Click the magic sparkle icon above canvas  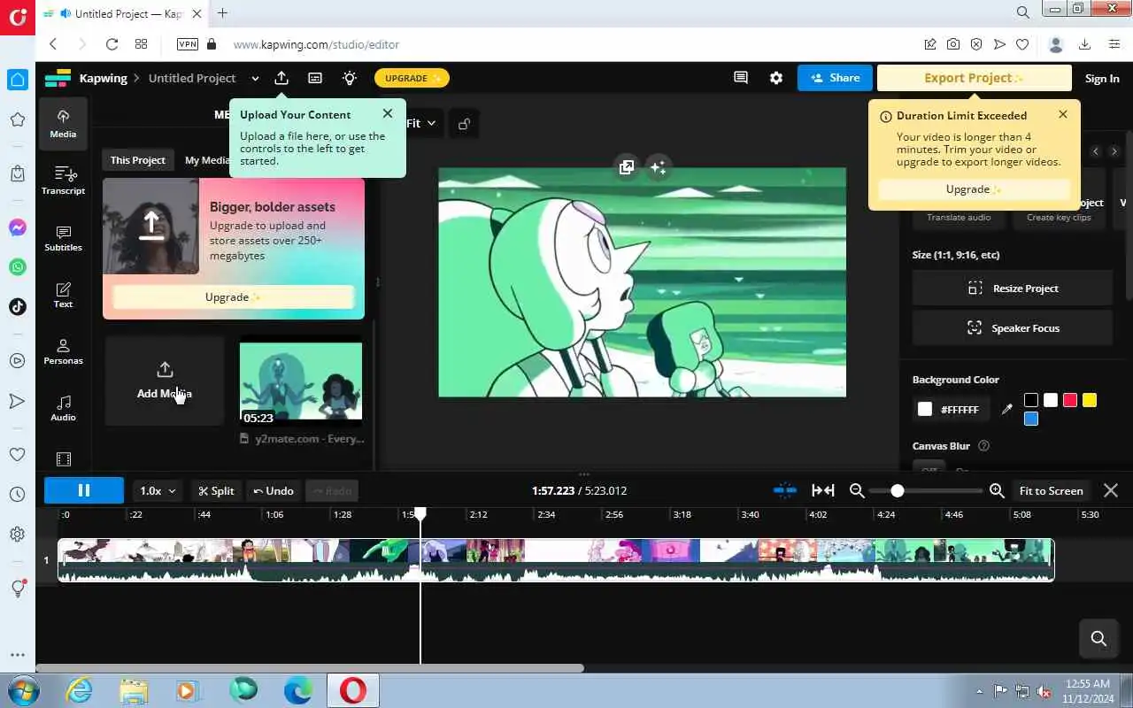pos(658,167)
